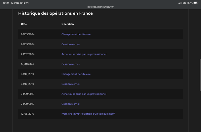Open Achat ou reprise dated 23/02/2024
The image size is (201, 132).
pyautogui.click(x=84, y=54)
